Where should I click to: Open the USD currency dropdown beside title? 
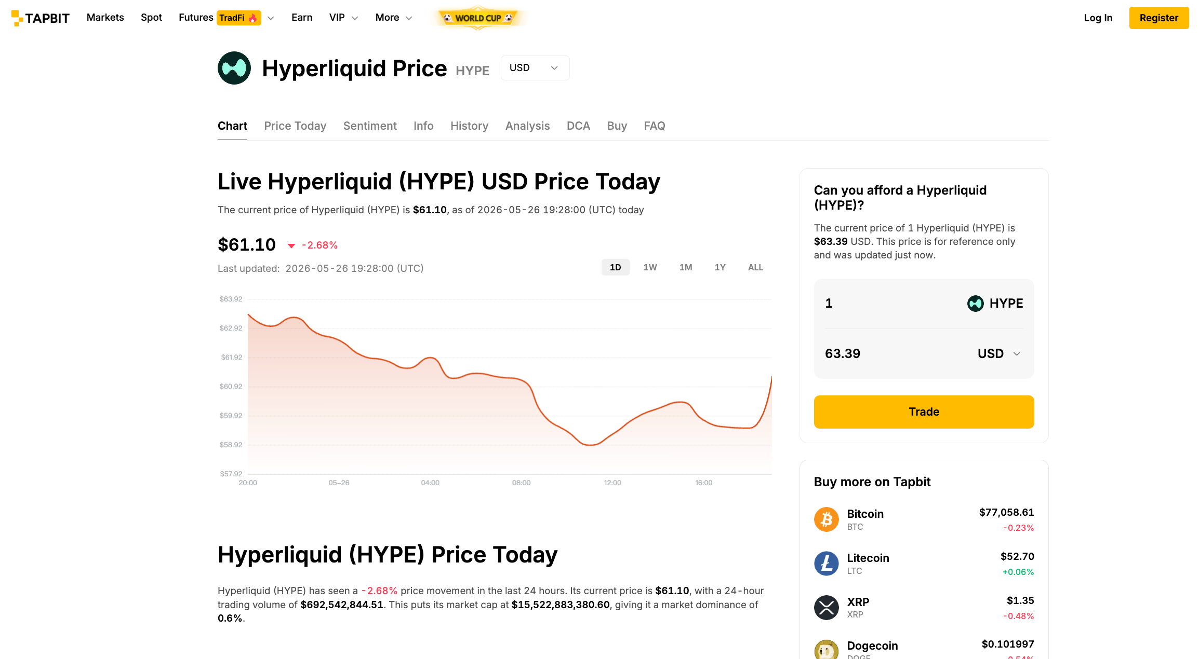(x=535, y=68)
